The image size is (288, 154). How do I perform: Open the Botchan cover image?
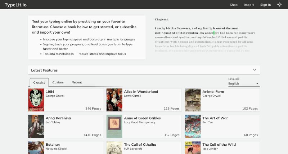point(36,148)
